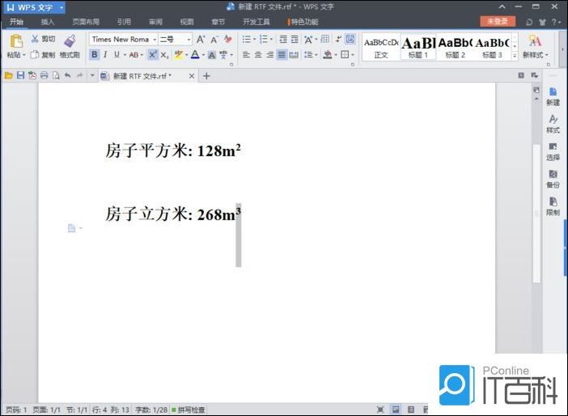The width and height of the screenshot is (568, 416).
Task: Click the clear formatting eraser icon
Action: (228, 39)
